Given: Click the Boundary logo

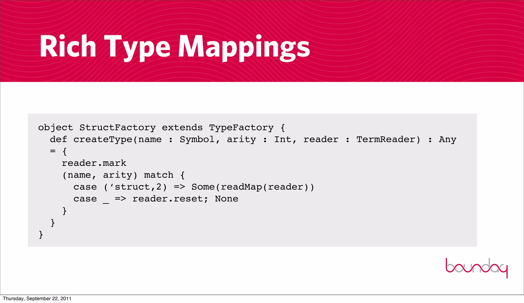Looking at the screenshot, I should 477,268.
